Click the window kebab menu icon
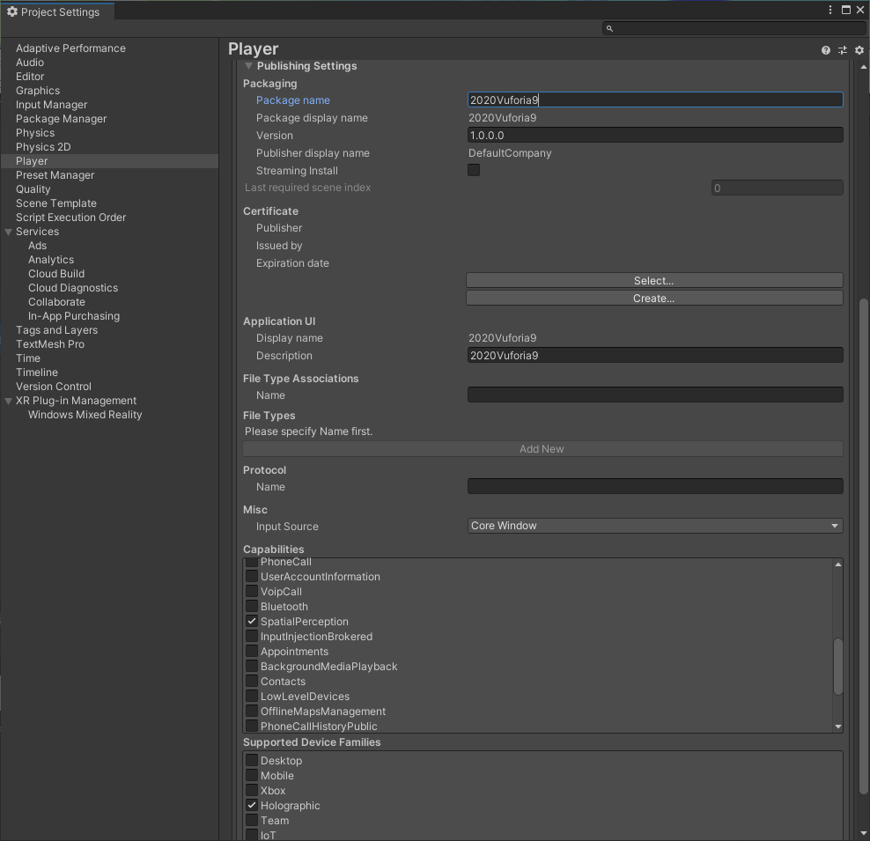The height and width of the screenshot is (841, 870). coord(830,11)
